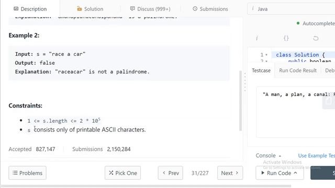This screenshot has height=188, width=335.
Task: Click the 31/227 problem counter
Action: (200, 173)
